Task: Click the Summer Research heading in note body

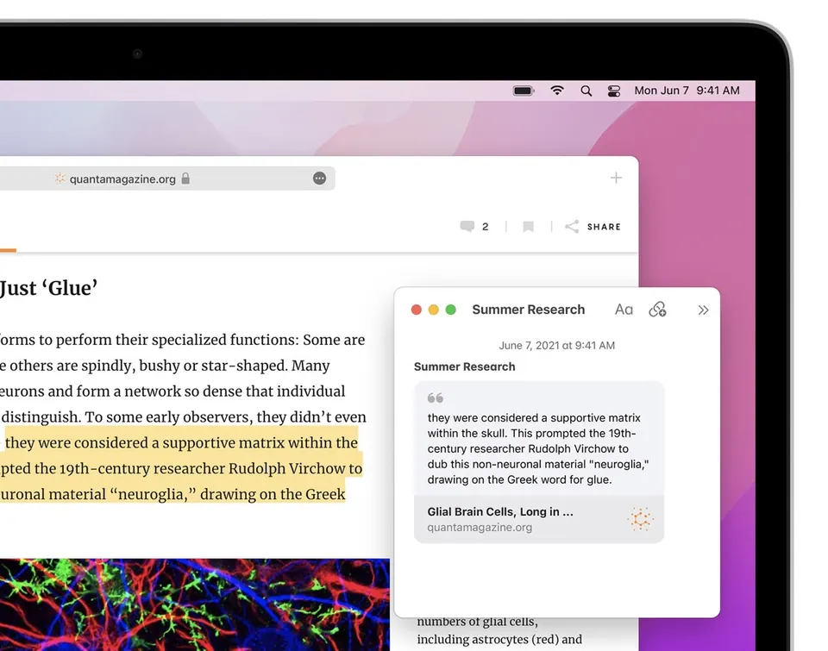Action: [x=464, y=366]
